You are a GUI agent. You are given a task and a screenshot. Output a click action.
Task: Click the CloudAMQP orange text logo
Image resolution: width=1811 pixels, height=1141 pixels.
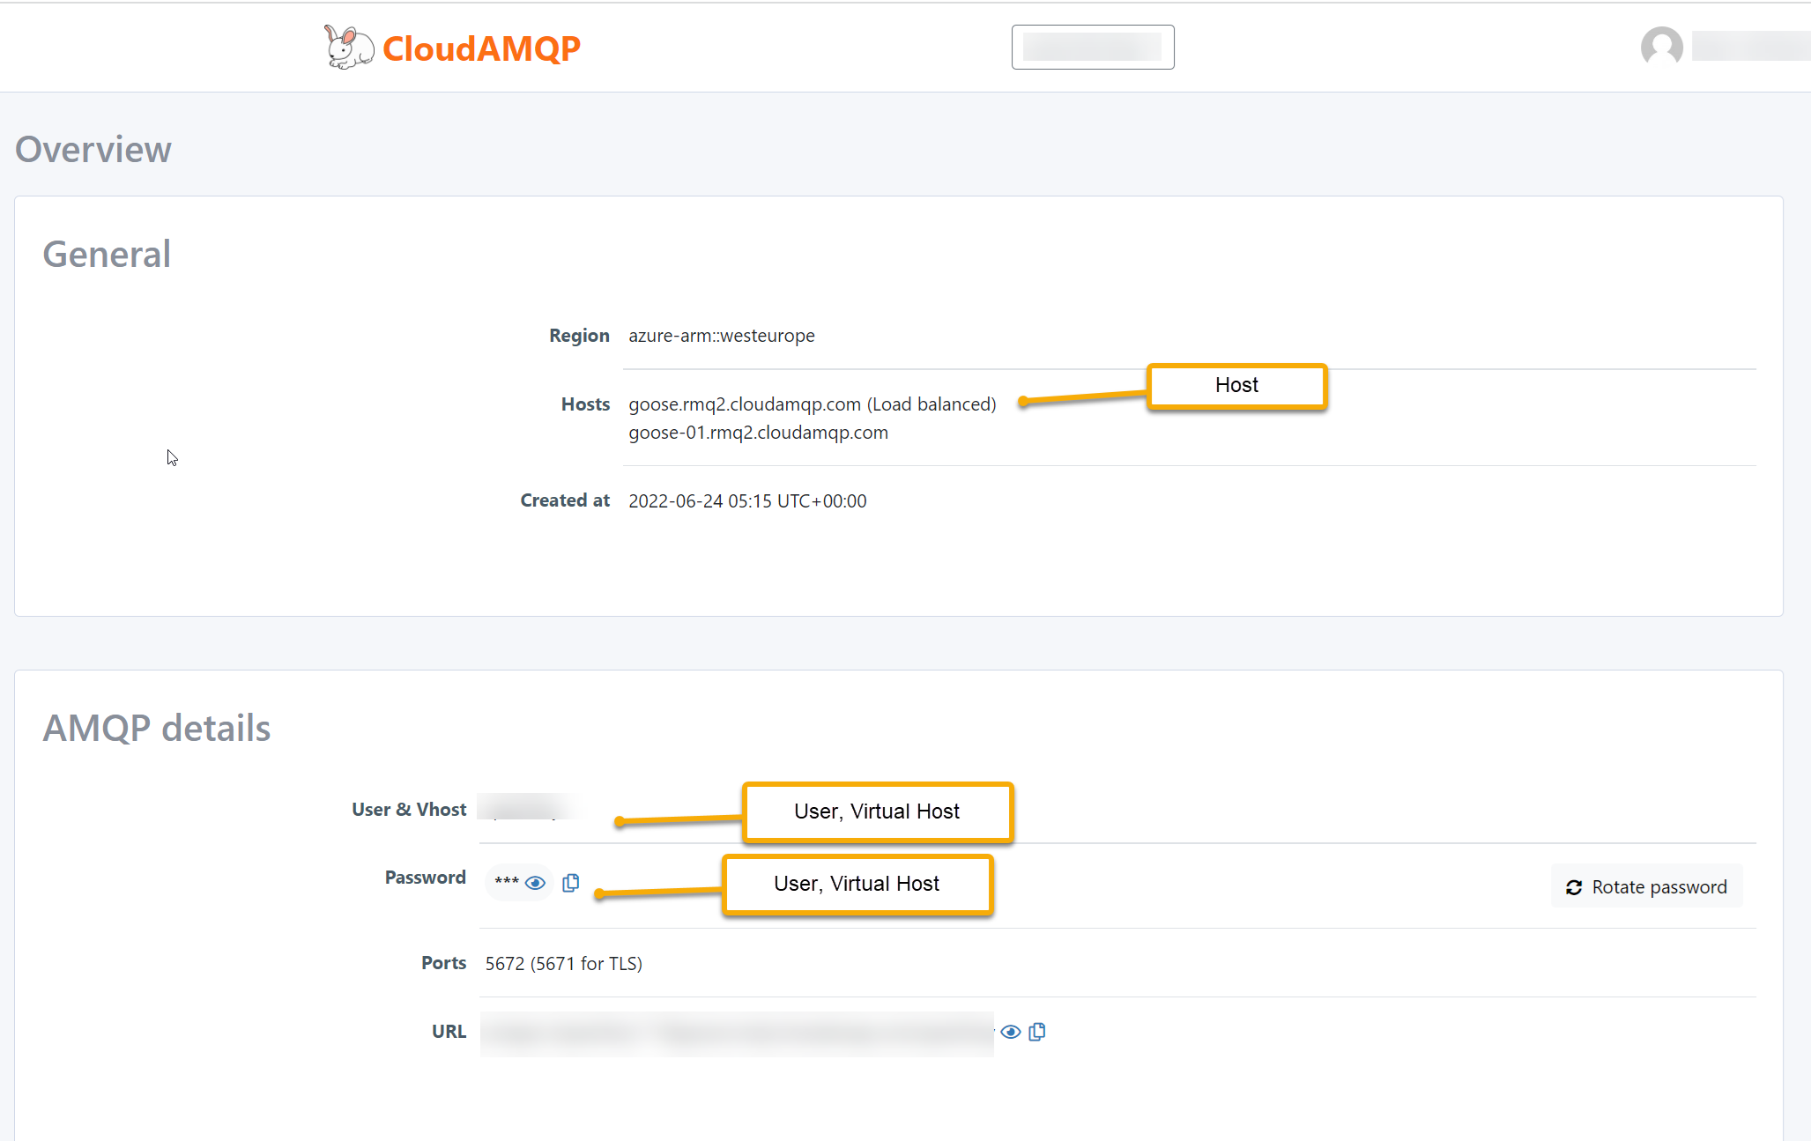point(481,48)
